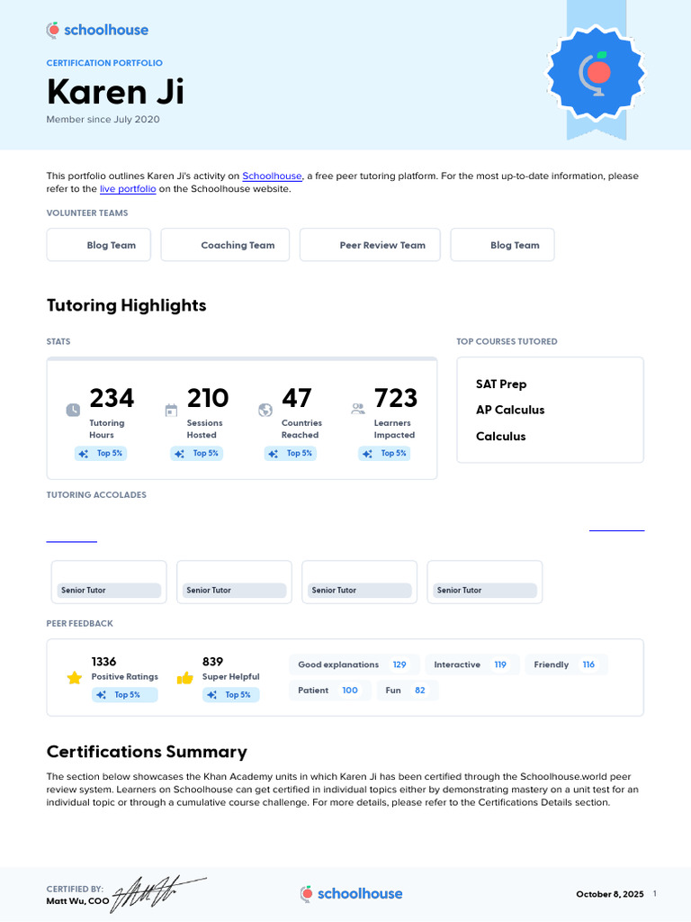691x922 pixels.
Task: Click the Top 5% badge under Countries Reached
Action: (x=291, y=454)
